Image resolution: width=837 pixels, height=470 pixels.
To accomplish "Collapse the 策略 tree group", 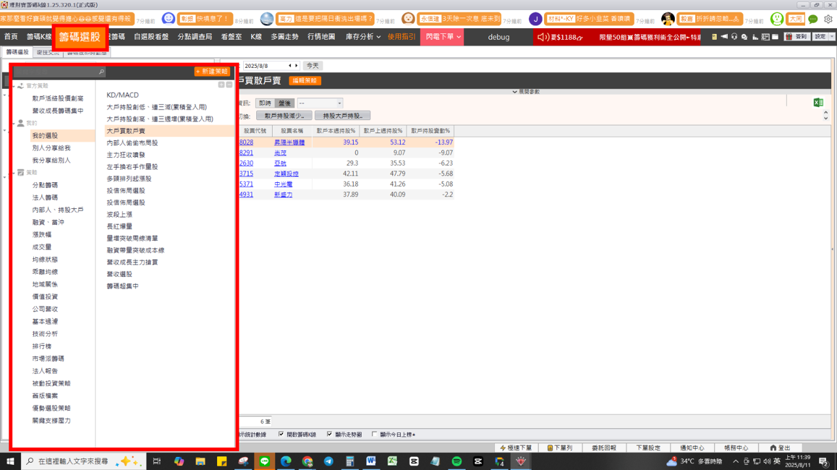I will 13,173.
